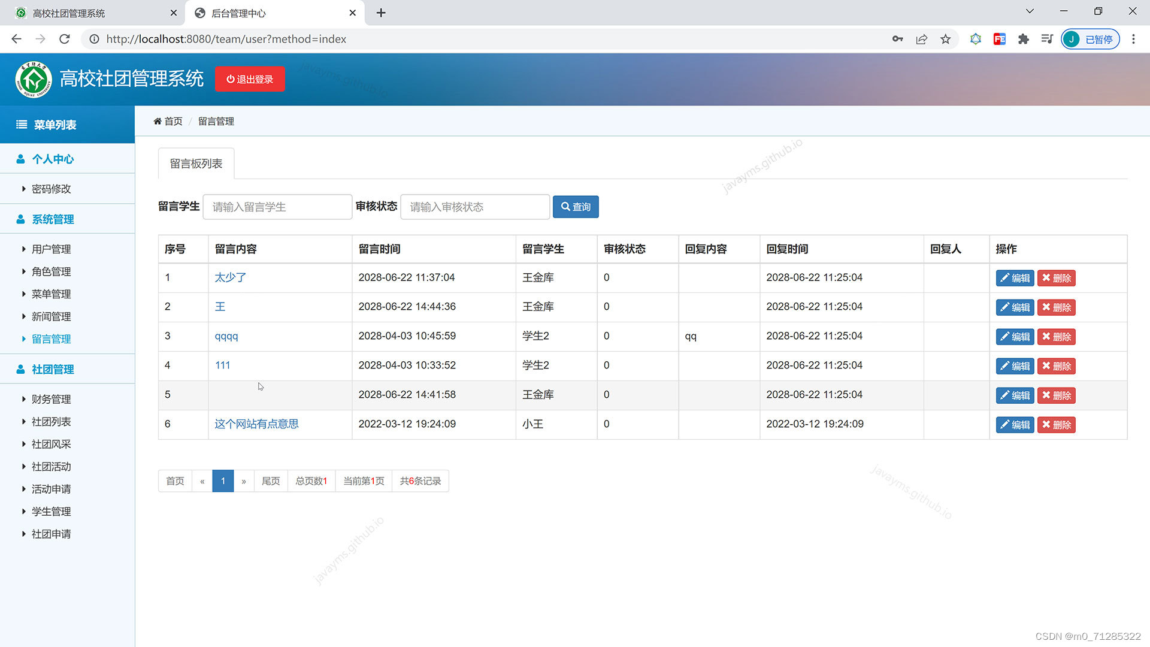
Task: Collapse the 社团管理 sidebar section
Action: tap(53, 369)
